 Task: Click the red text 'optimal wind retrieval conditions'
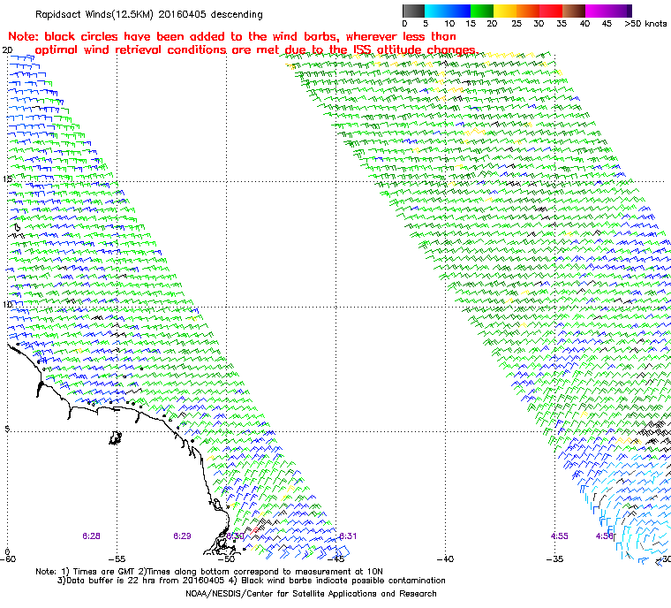pyautogui.click(x=131, y=50)
